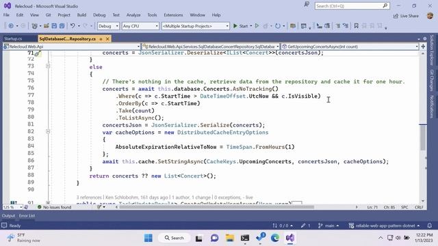This screenshot has height=246, width=438.
Task: Open the Git menu
Action: pos(48,15)
